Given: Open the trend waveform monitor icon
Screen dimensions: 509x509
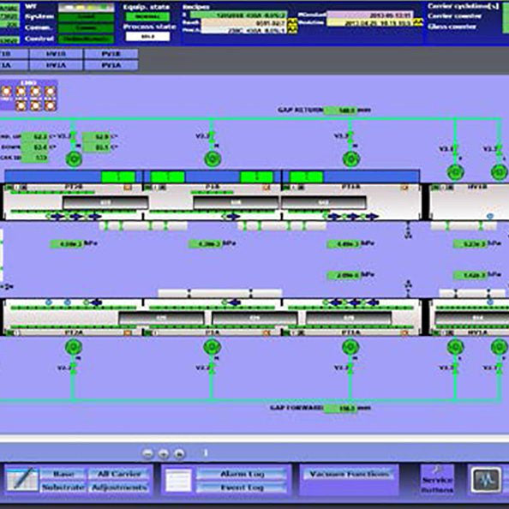Looking at the screenshot, I should pyautogui.click(x=486, y=480).
